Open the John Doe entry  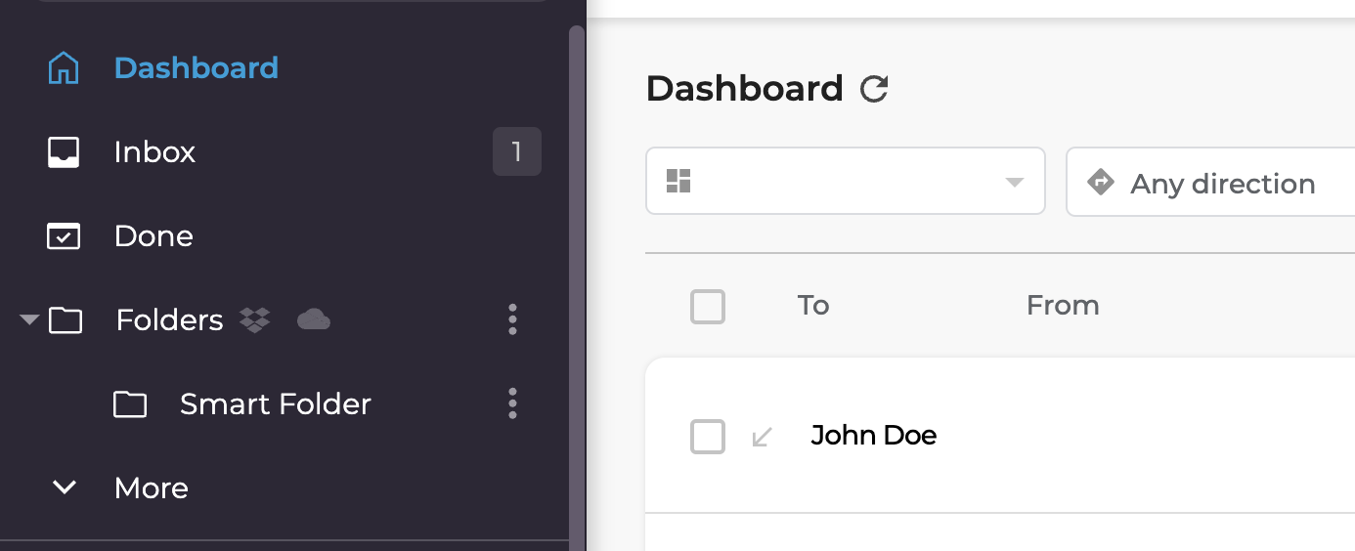pyautogui.click(x=873, y=436)
